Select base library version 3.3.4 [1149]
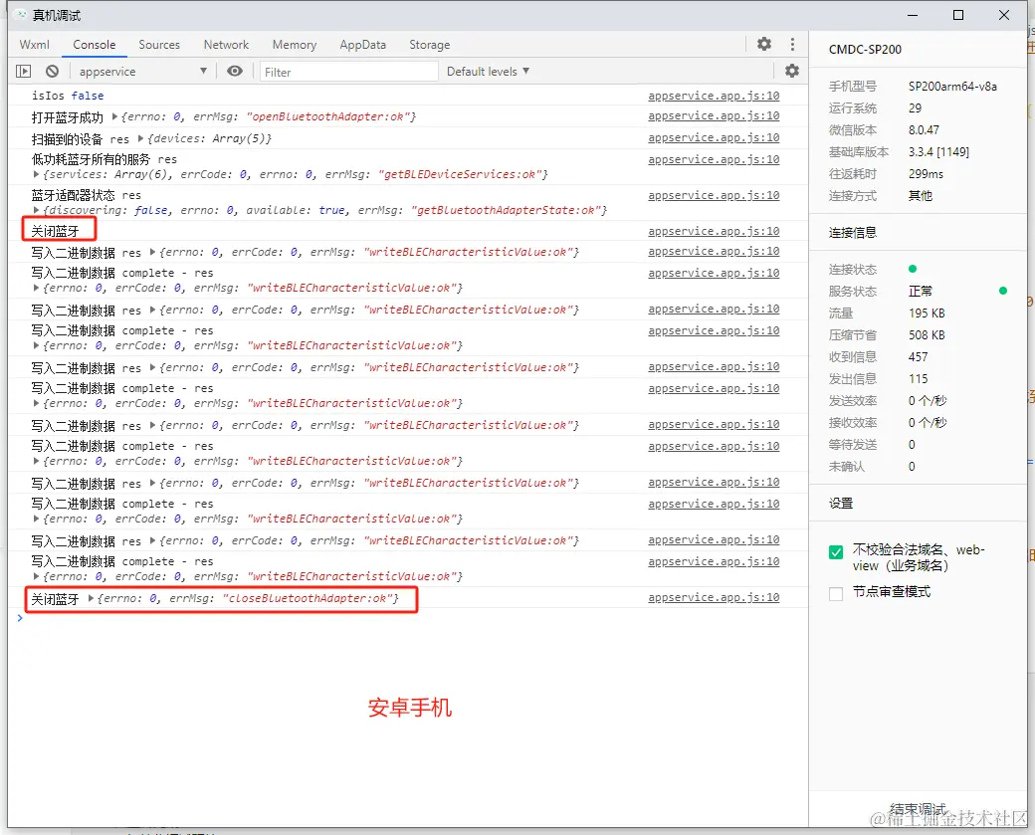1035x835 pixels. (938, 152)
